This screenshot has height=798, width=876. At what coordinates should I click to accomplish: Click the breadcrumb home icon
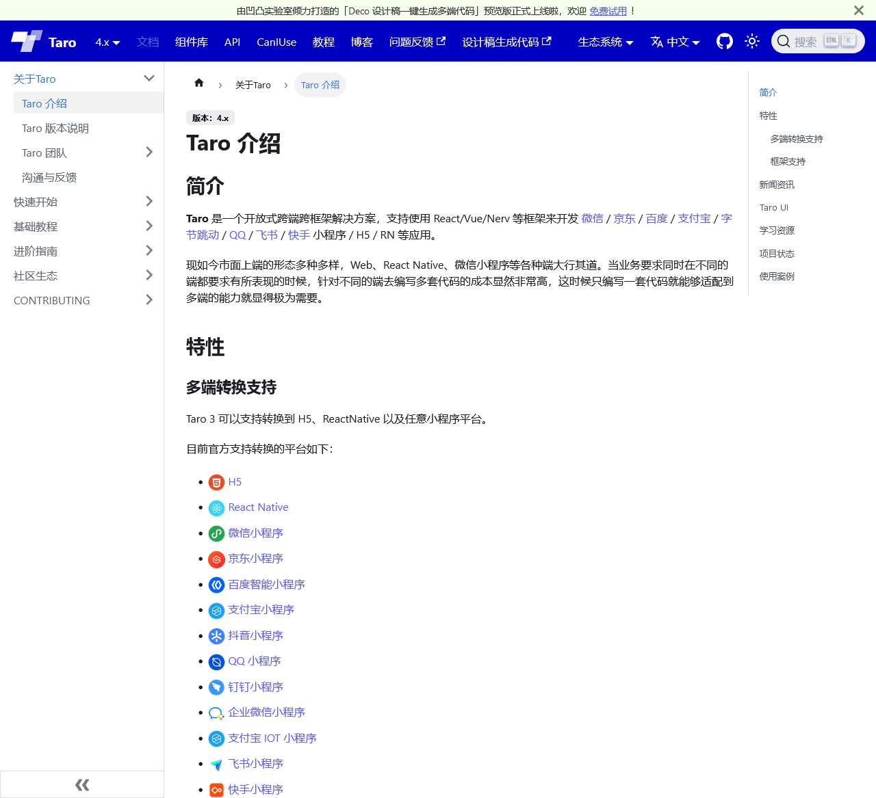(x=199, y=83)
